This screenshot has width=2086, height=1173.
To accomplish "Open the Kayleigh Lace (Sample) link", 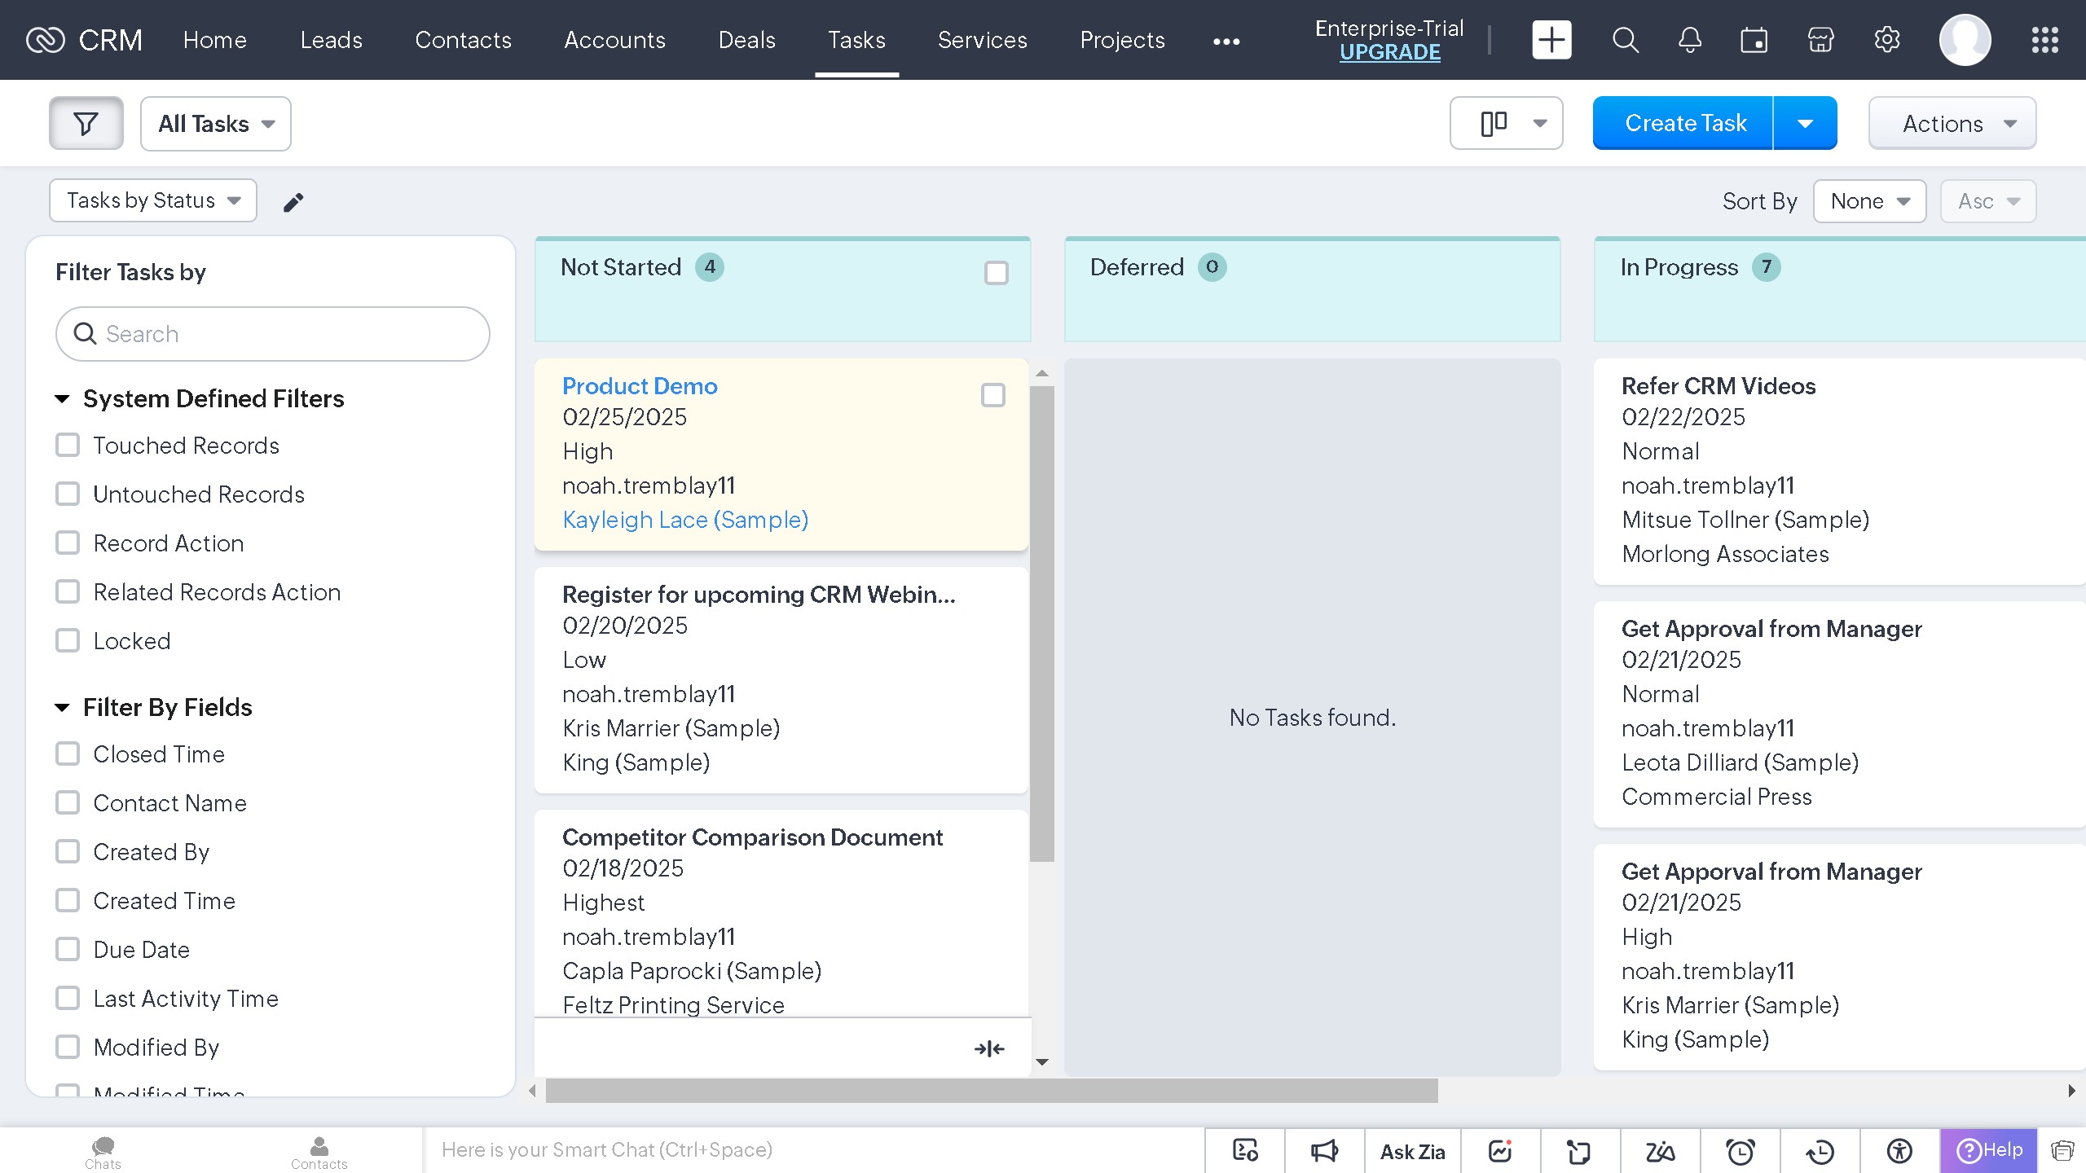I will [x=685, y=520].
